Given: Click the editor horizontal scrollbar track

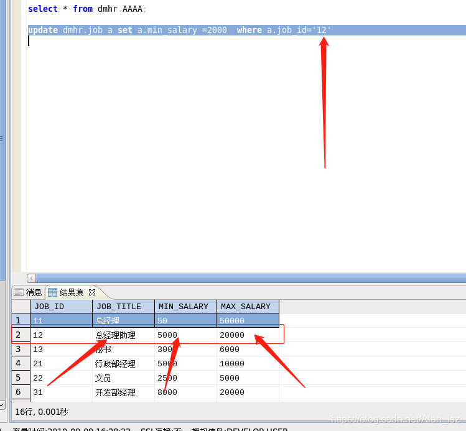Looking at the screenshot, I should pyautogui.click(x=251, y=279).
